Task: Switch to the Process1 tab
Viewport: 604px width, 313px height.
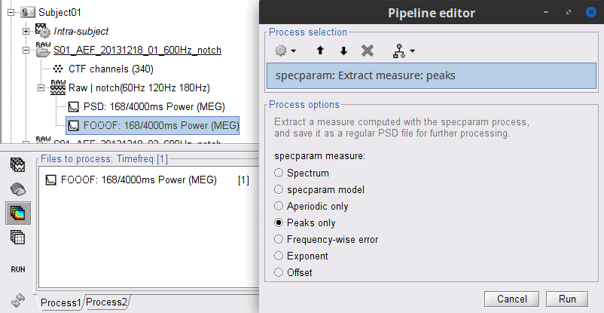Action: point(60,302)
